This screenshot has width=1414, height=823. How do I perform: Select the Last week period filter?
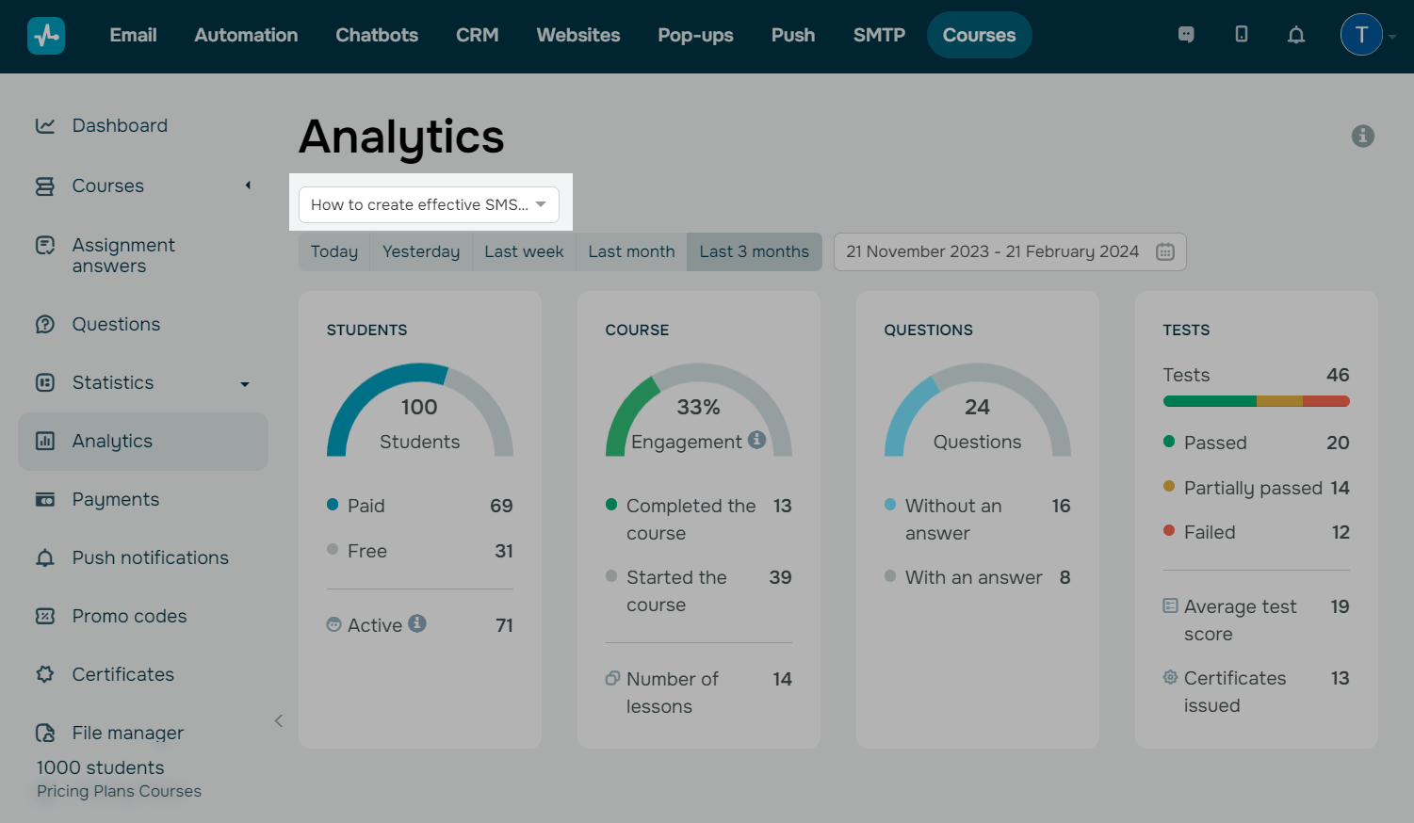pos(524,251)
